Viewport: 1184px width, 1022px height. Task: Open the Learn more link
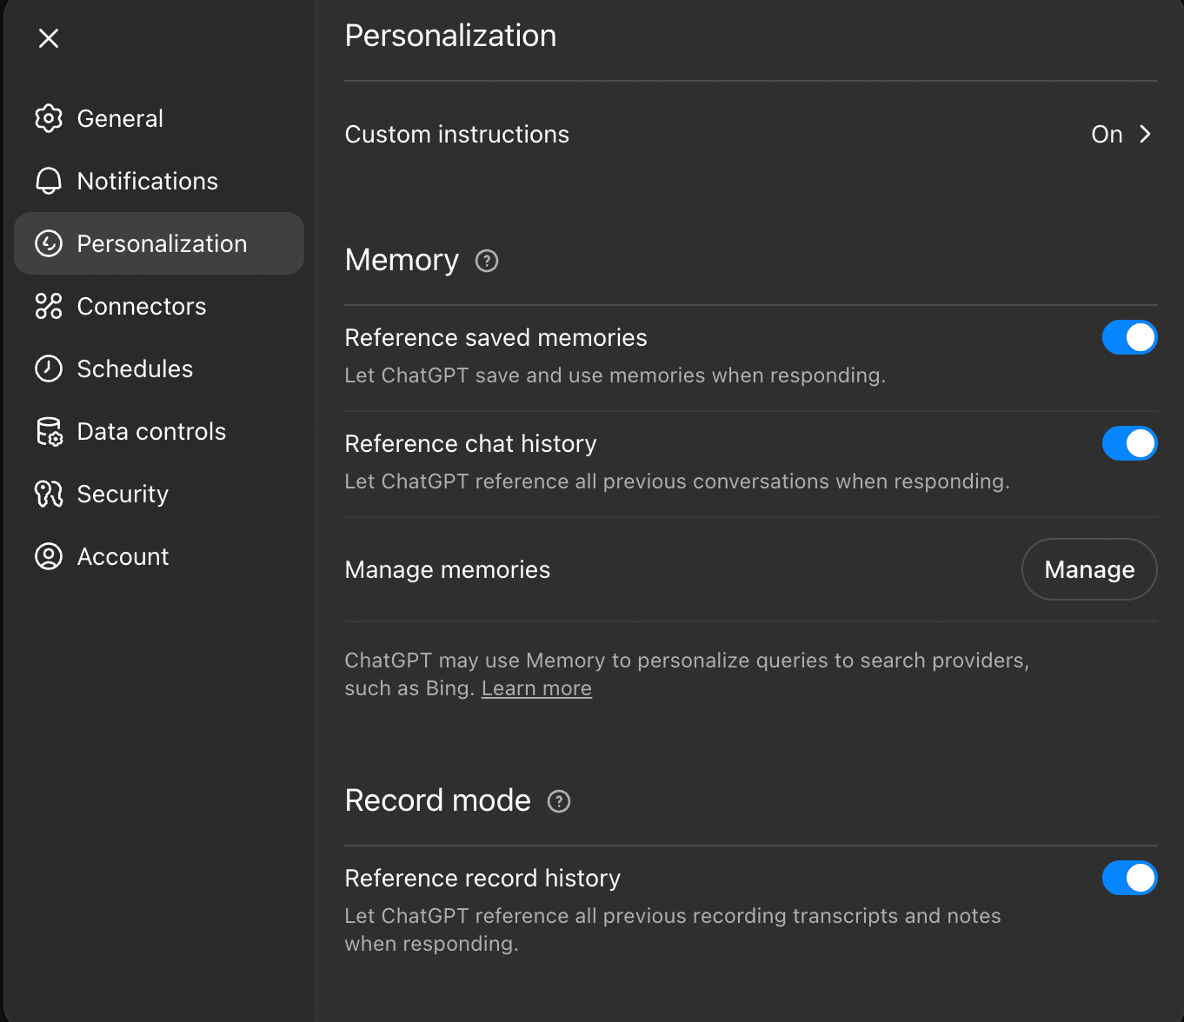pyautogui.click(x=536, y=688)
